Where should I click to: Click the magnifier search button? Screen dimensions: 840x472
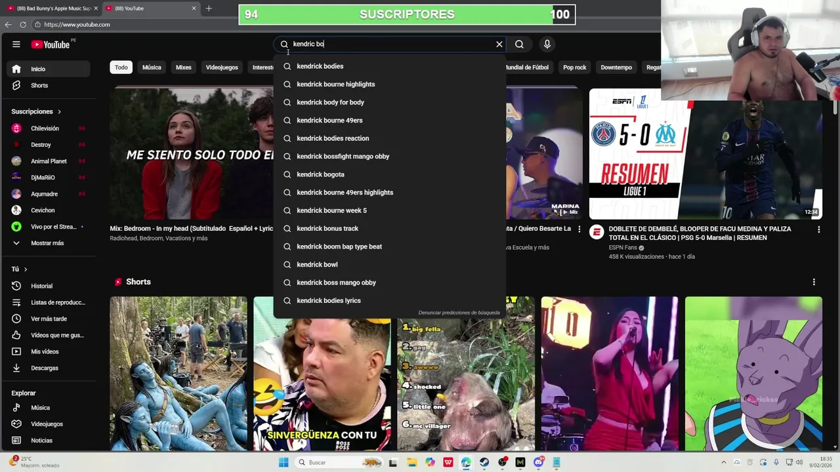pos(519,44)
